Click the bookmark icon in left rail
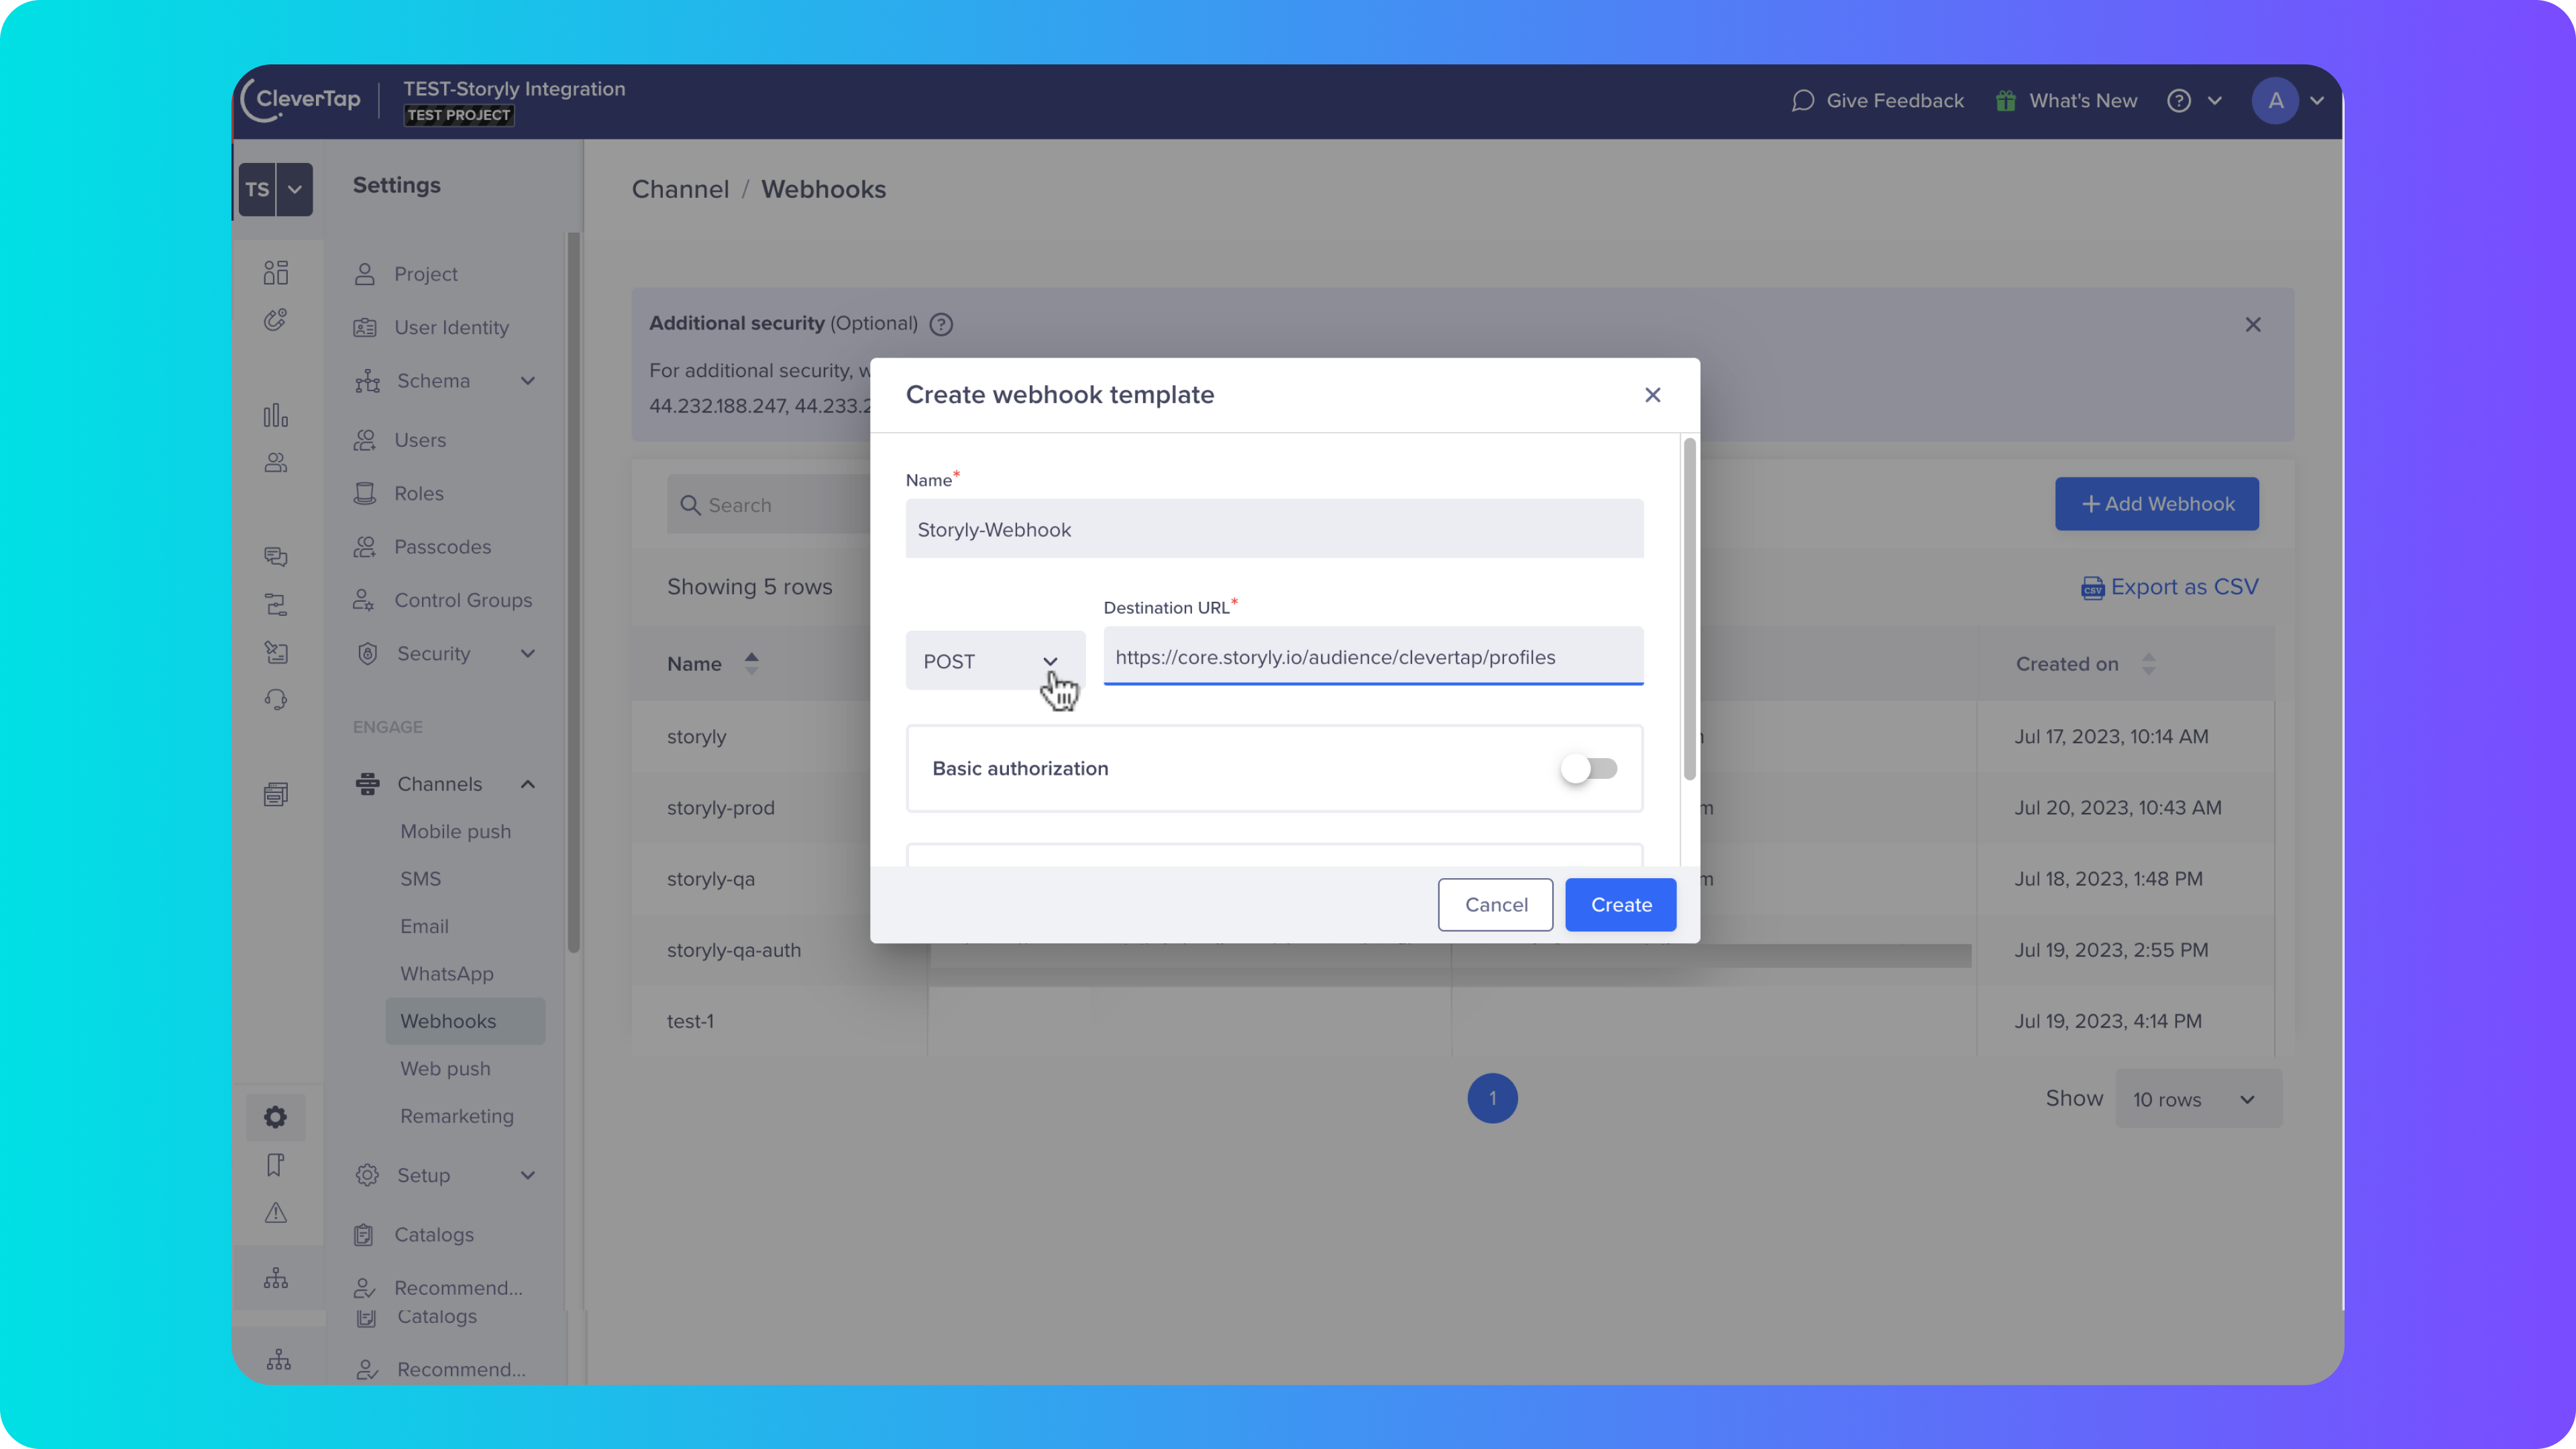 (275, 1165)
